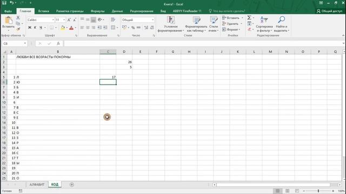Screen dimensions: 346x194
Task: Click the Increase Indent icon
Action: pyautogui.click(x=105, y=27)
